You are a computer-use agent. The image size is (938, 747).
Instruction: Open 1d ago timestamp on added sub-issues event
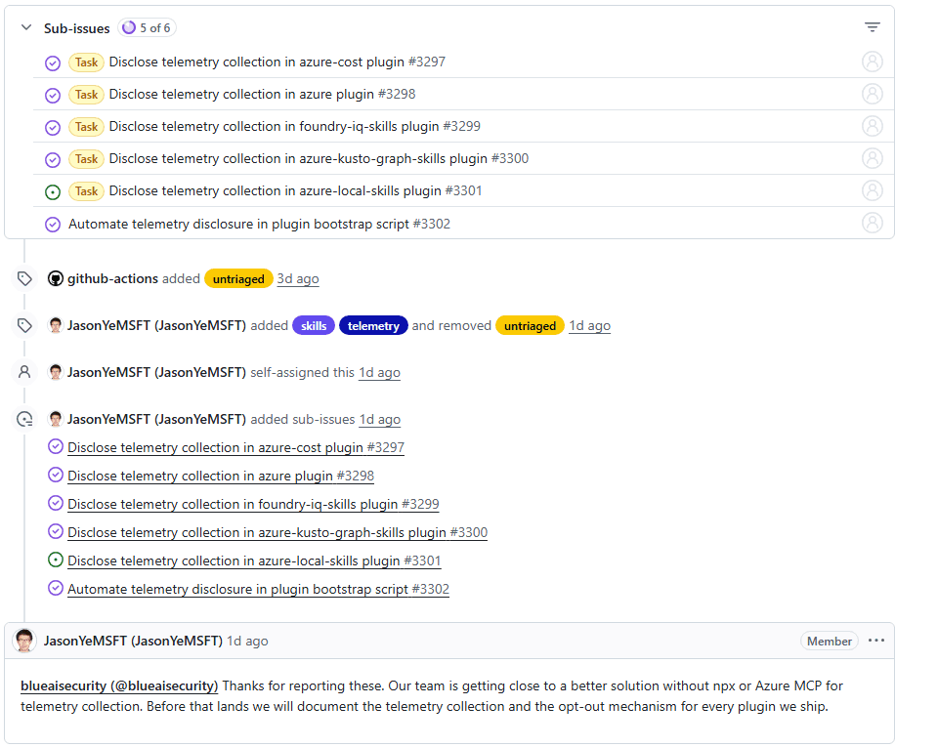pyautogui.click(x=379, y=420)
